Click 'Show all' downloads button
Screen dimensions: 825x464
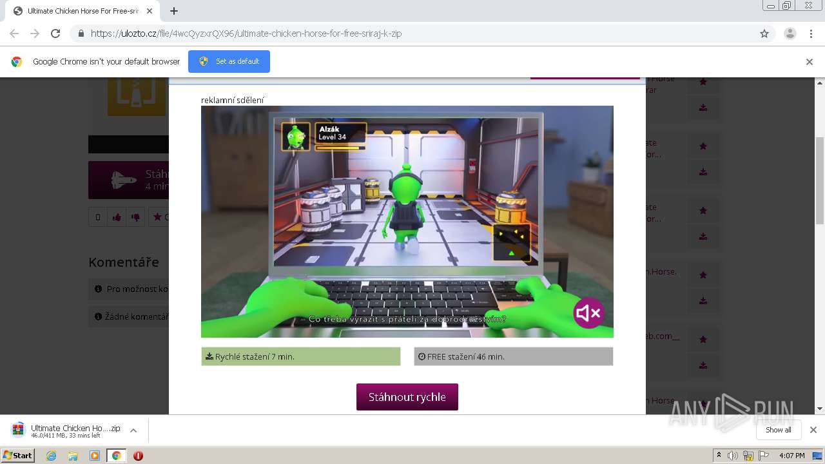click(x=778, y=430)
